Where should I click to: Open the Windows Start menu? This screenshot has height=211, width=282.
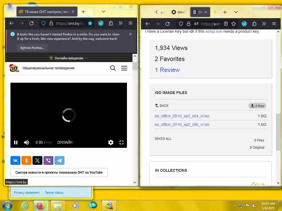7,206
